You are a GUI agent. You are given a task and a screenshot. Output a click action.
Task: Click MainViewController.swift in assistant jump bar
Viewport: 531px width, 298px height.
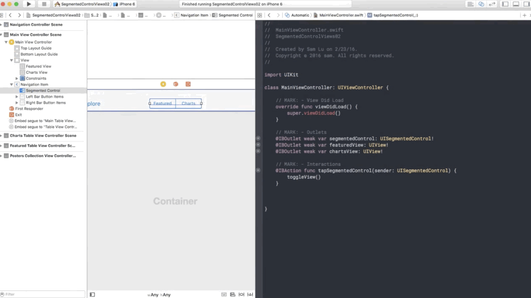click(x=338, y=15)
